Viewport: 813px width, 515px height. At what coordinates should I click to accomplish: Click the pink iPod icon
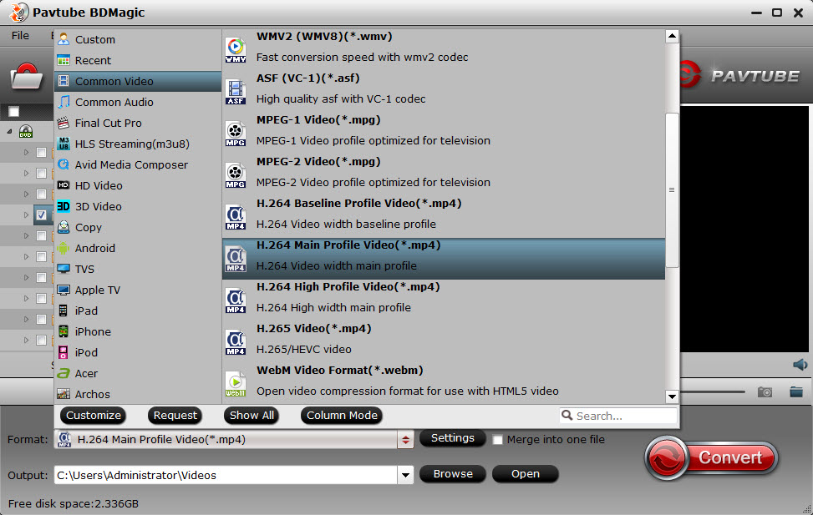tap(64, 352)
